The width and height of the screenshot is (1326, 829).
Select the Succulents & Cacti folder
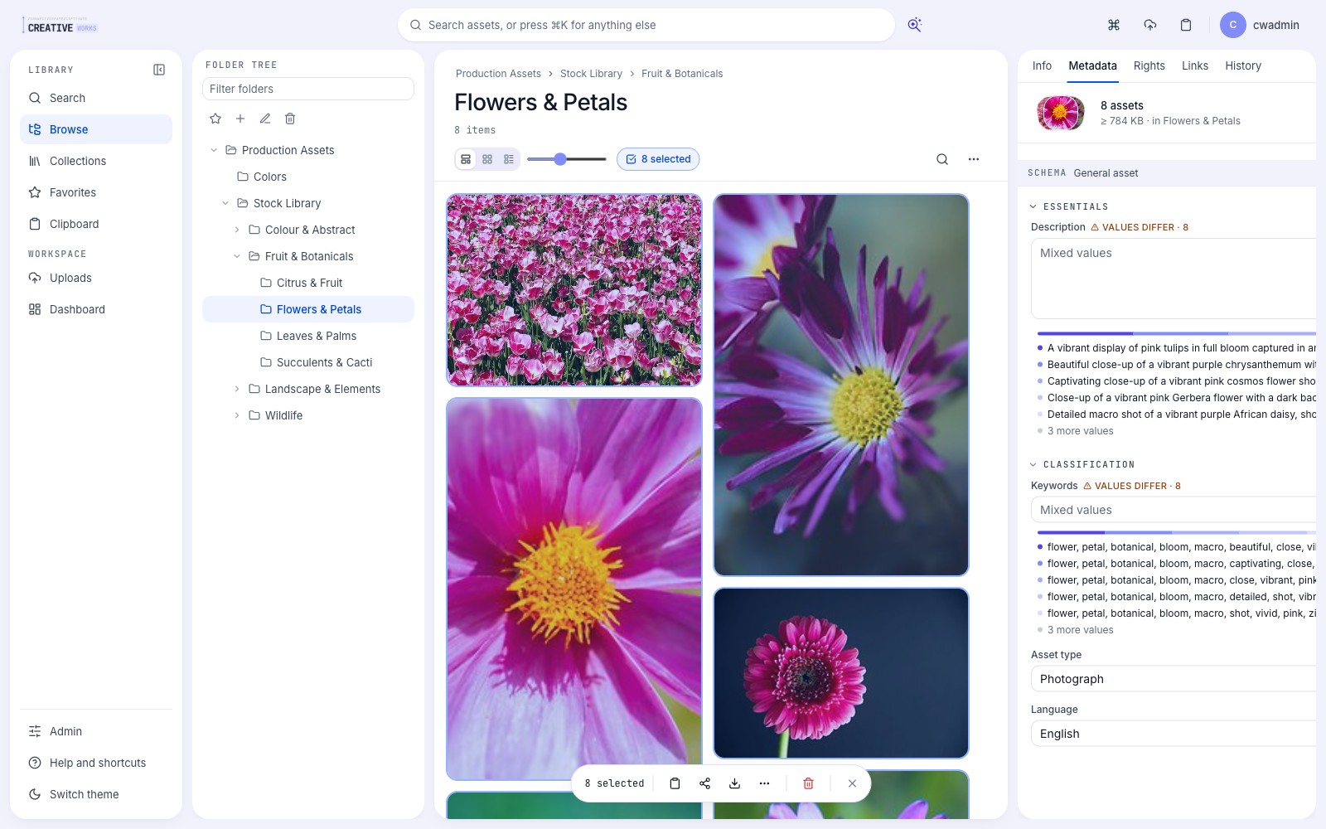click(308, 362)
